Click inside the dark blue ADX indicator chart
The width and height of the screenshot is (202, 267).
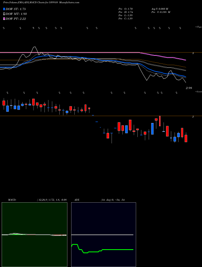[103, 235]
